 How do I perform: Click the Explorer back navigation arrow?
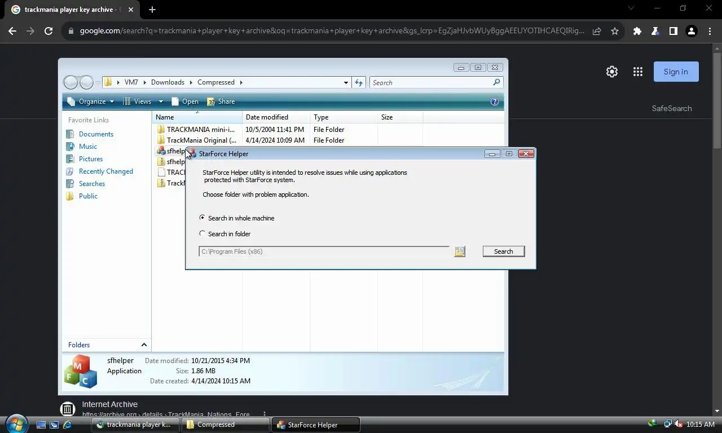tap(71, 82)
